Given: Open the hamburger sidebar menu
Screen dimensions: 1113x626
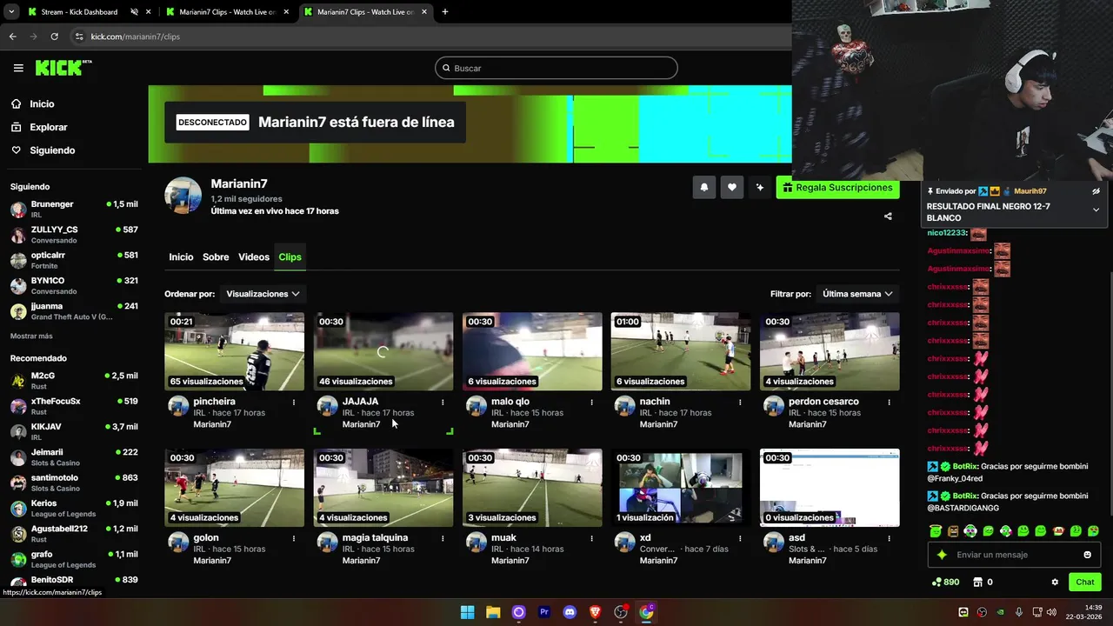Looking at the screenshot, I should 18,68.
